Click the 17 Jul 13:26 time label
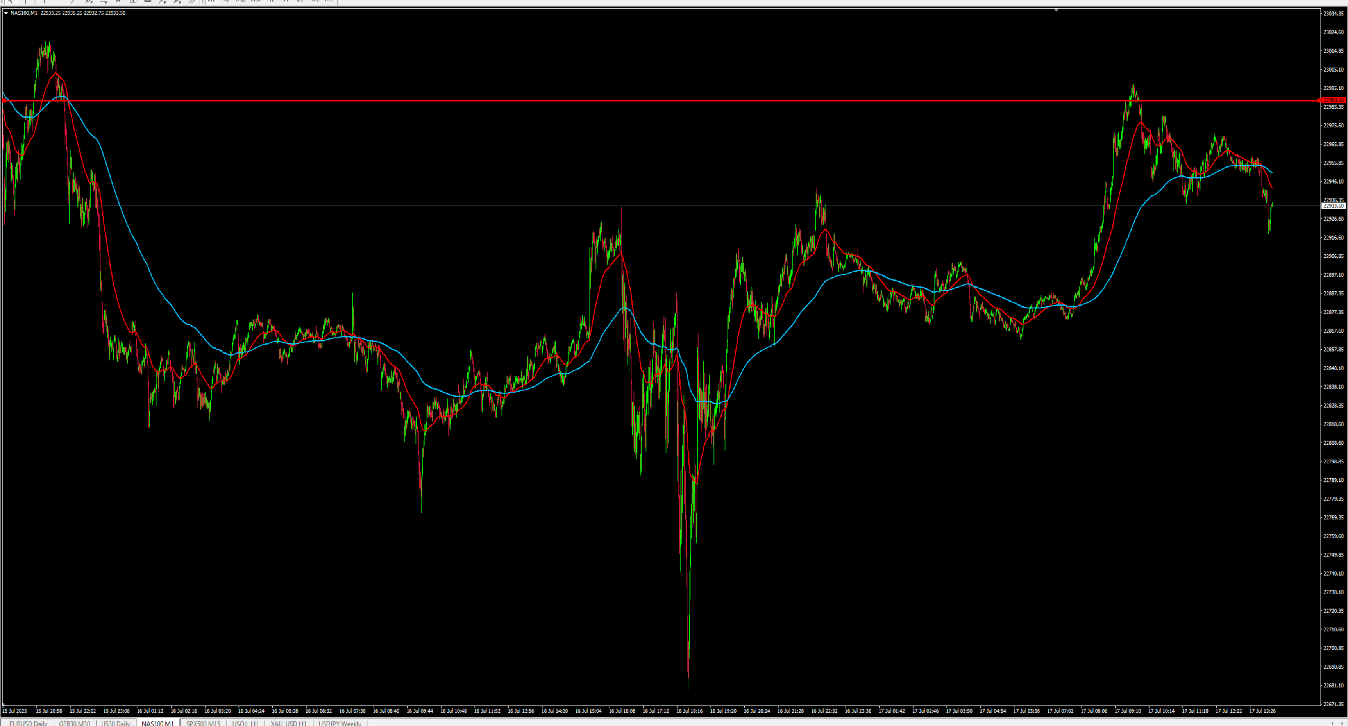Screen dimensions: 1348x726 1263,711
